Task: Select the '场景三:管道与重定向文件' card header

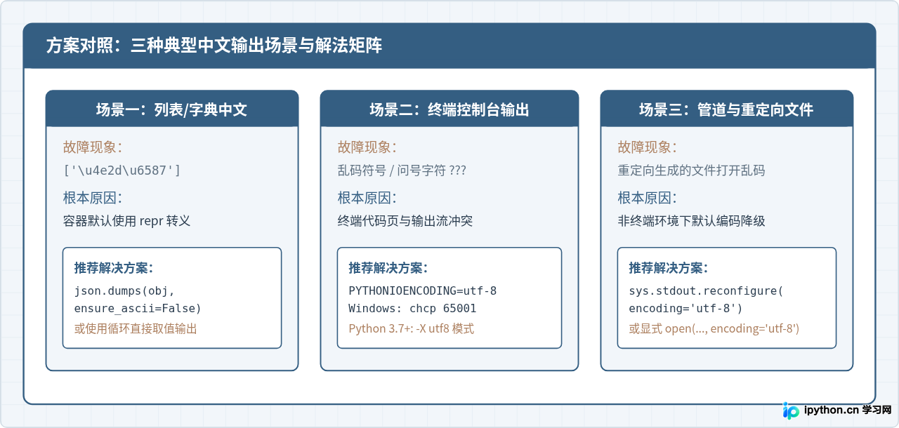Action: pos(727,109)
